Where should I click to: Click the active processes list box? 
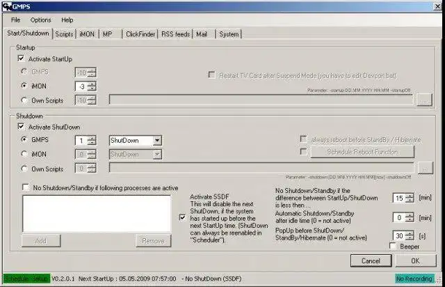point(97,214)
